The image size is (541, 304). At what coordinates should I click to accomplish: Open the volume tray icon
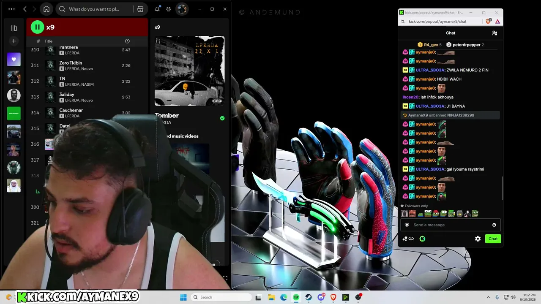(x=513, y=297)
